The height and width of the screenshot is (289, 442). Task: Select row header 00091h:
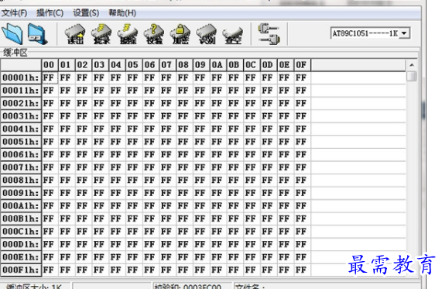(x=21, y=193)
